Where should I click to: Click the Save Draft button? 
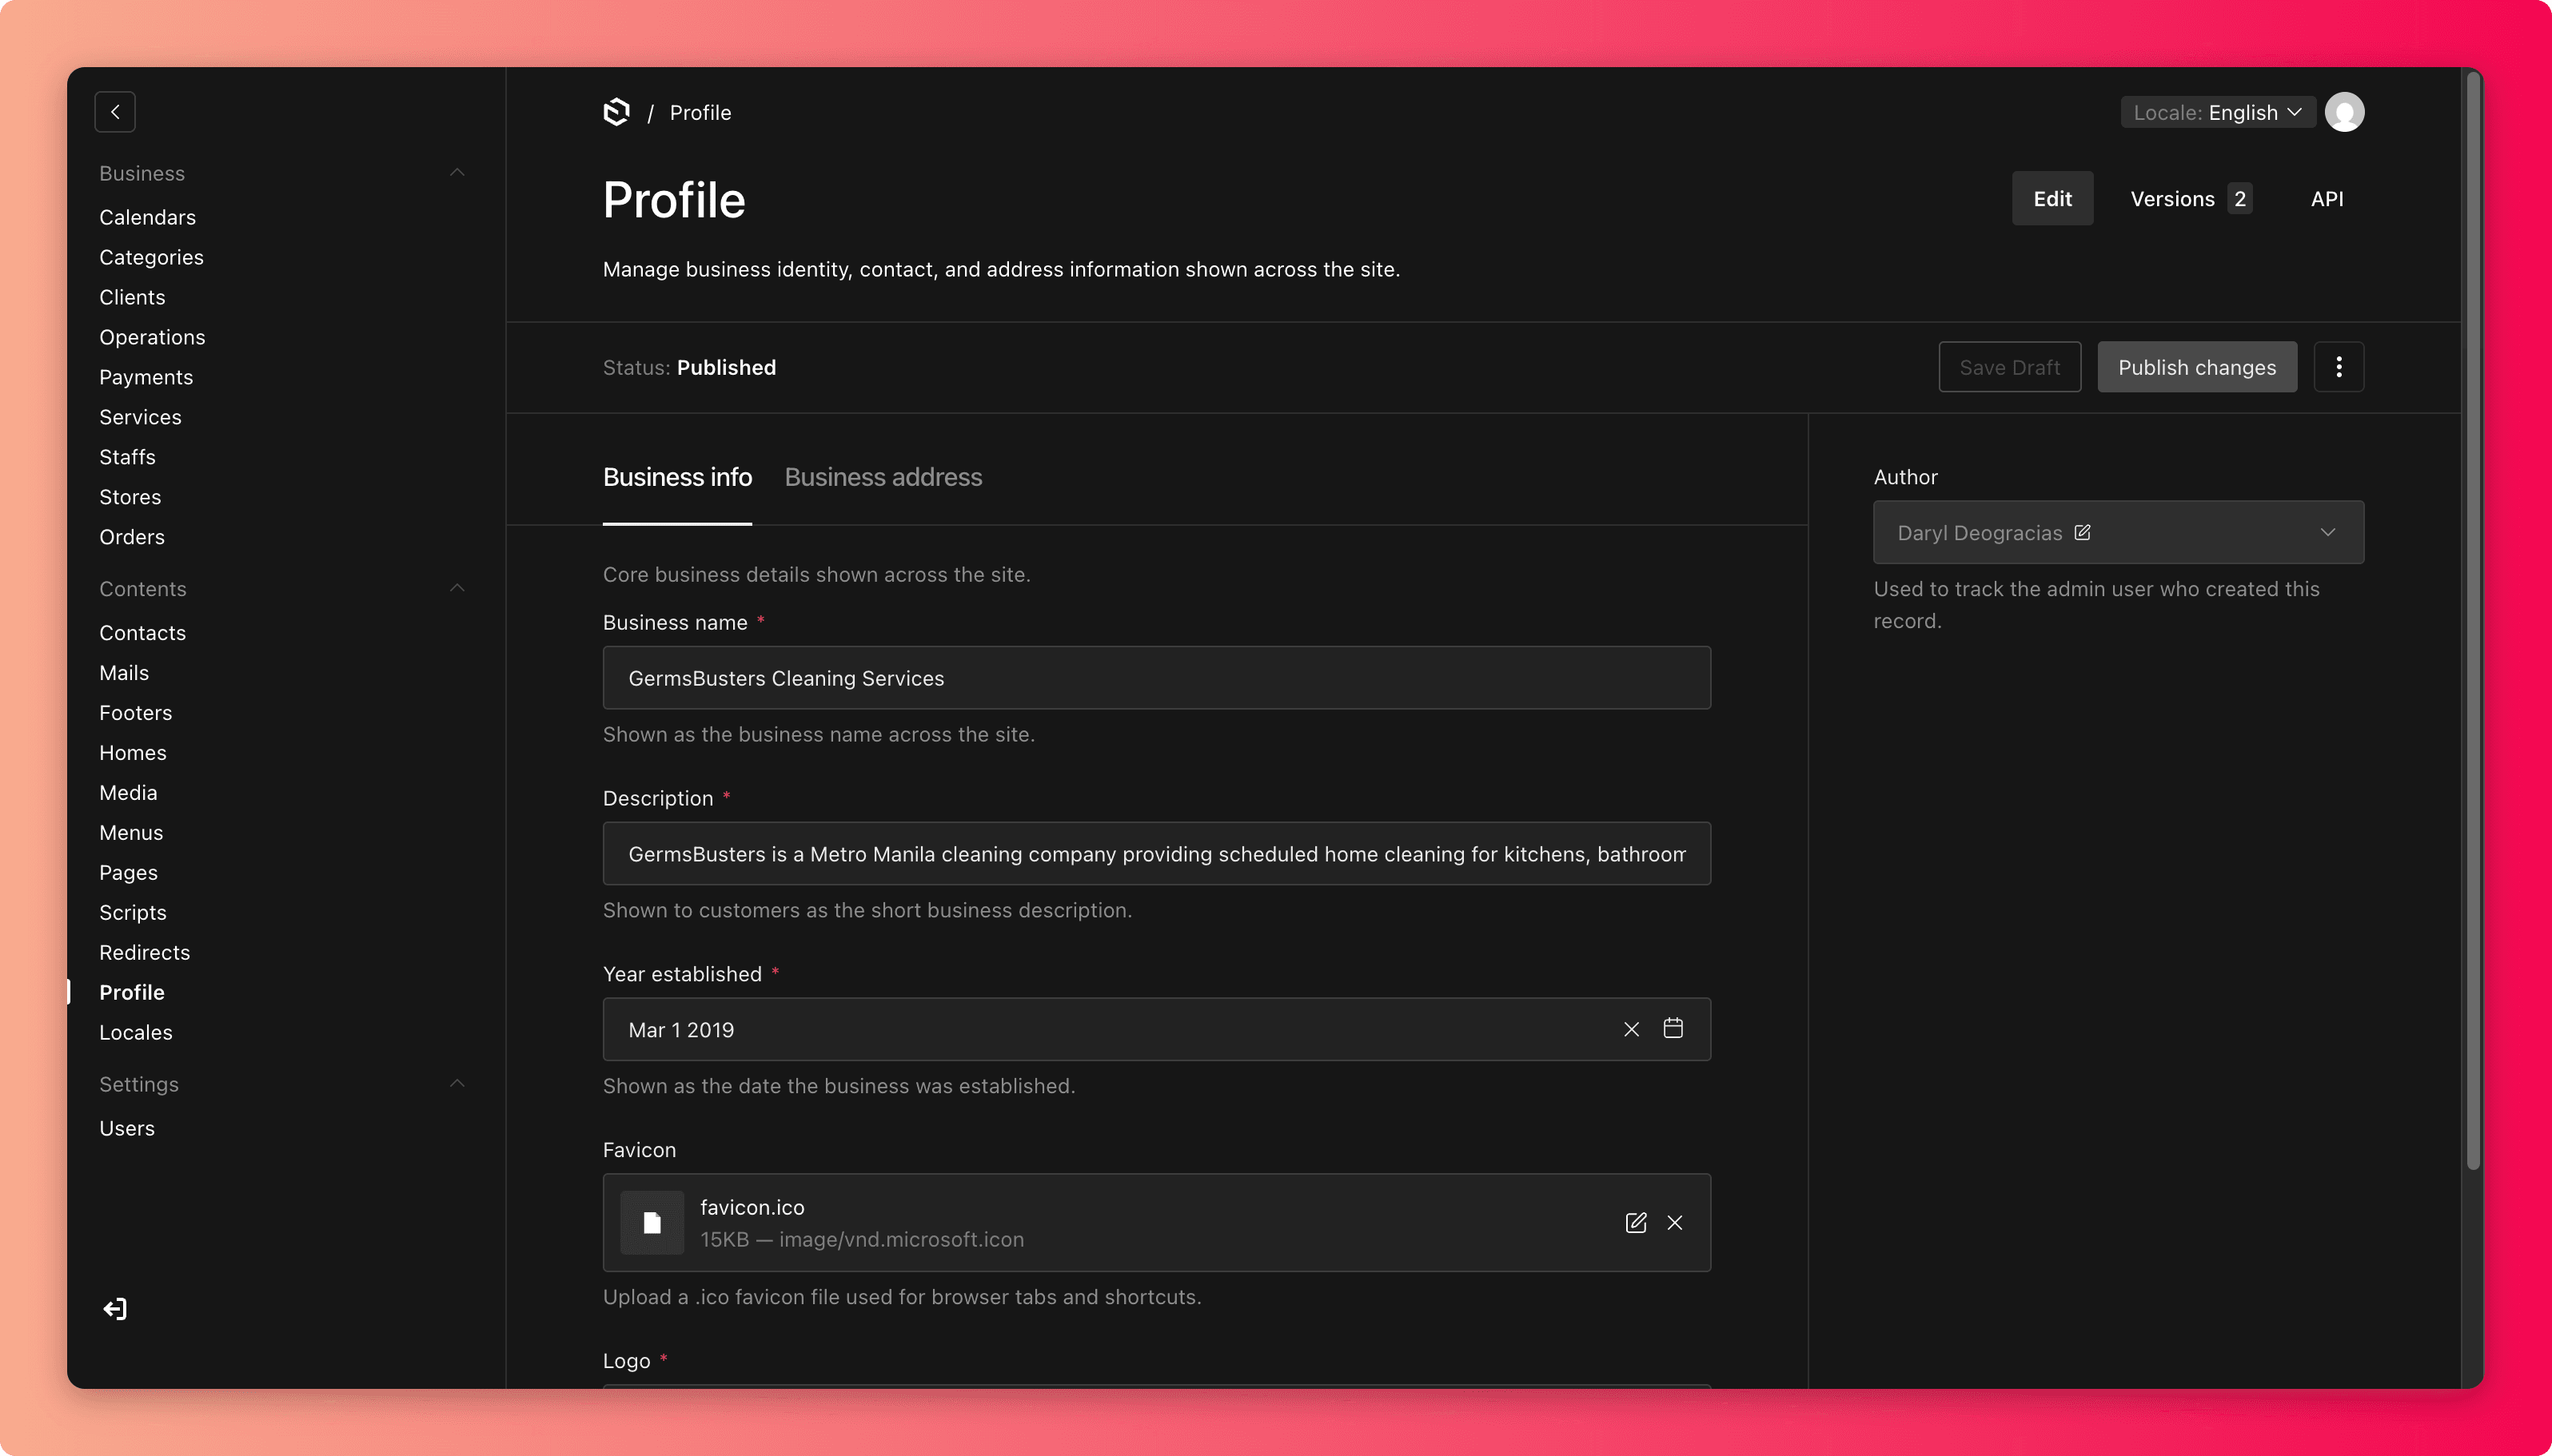(x=2009, y=367)
